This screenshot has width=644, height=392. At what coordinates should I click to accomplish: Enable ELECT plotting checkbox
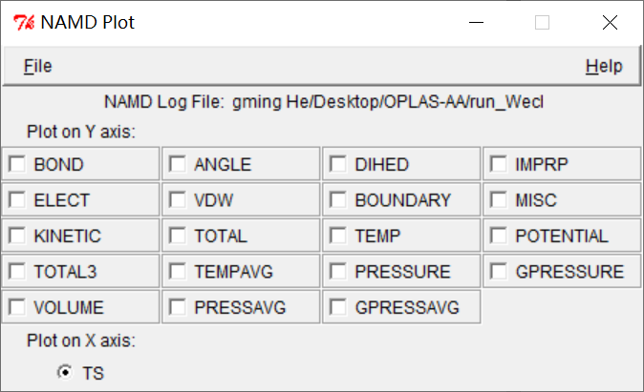pyautogui.click(x=17, y=200)
